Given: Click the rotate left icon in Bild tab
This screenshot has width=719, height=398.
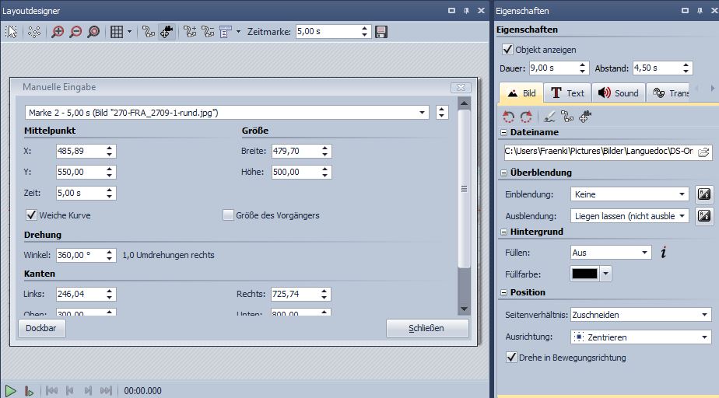Looking at the screenshot, I should [x=509, y=117].
